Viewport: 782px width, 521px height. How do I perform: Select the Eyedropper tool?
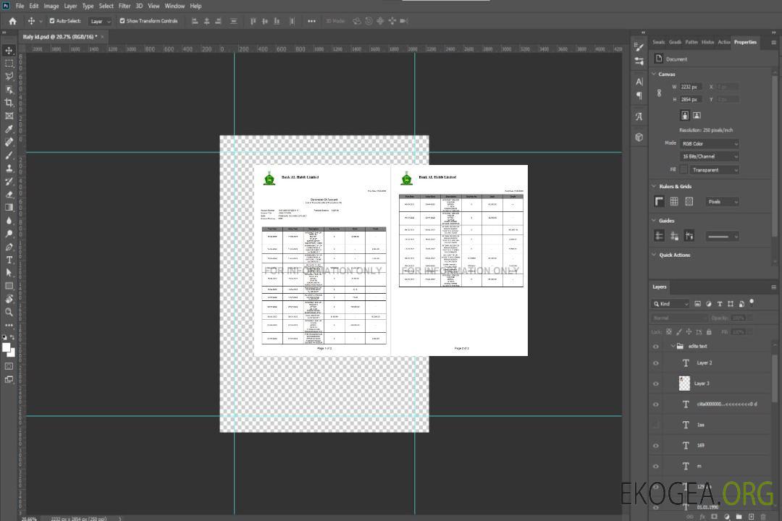(x=9, y=129)
